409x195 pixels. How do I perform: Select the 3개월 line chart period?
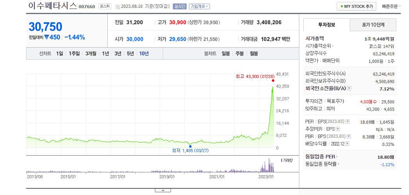91,54
